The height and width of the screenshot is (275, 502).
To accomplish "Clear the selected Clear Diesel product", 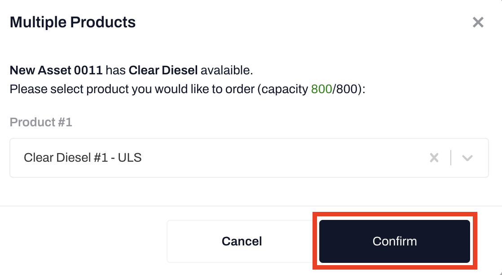I will pyautogui.click(x=434, y=158).
